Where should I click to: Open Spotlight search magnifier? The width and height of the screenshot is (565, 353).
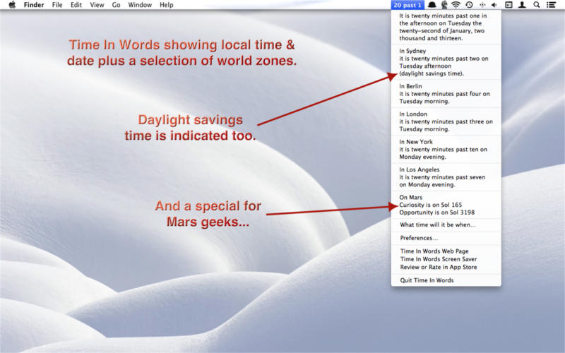[x=537, y=5]
